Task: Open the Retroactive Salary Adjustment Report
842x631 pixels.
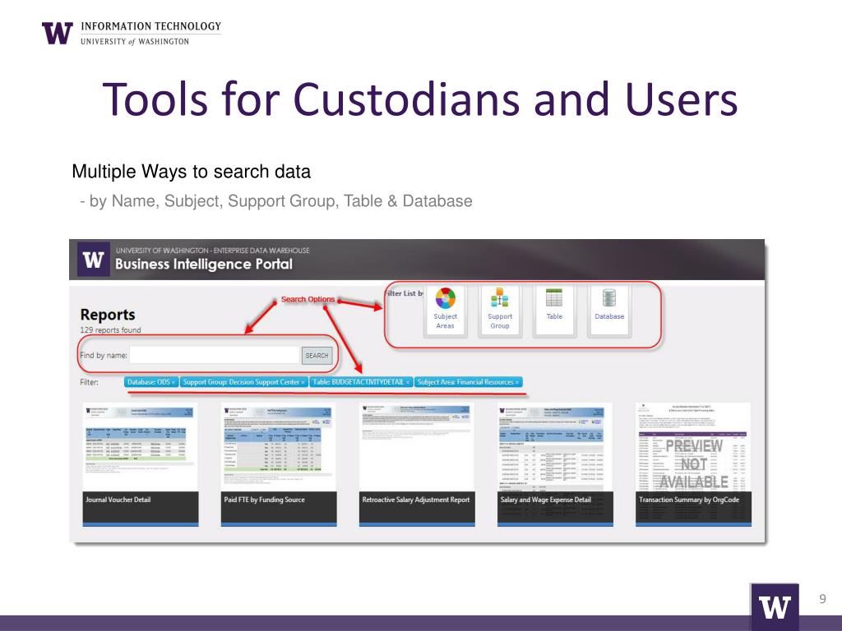Action: (417, 464)
